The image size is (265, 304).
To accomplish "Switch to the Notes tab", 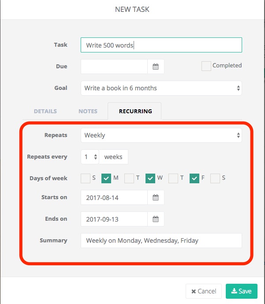I will point(88,111).
